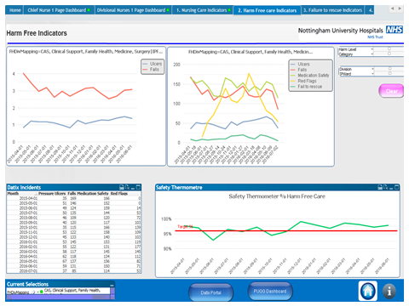Select the 2015-08-01 month row
409x306 pixels.
tap(74, 218)
